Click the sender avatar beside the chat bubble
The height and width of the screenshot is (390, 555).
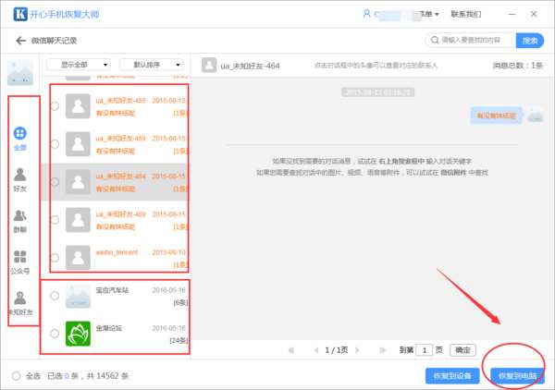click(536, 116)
